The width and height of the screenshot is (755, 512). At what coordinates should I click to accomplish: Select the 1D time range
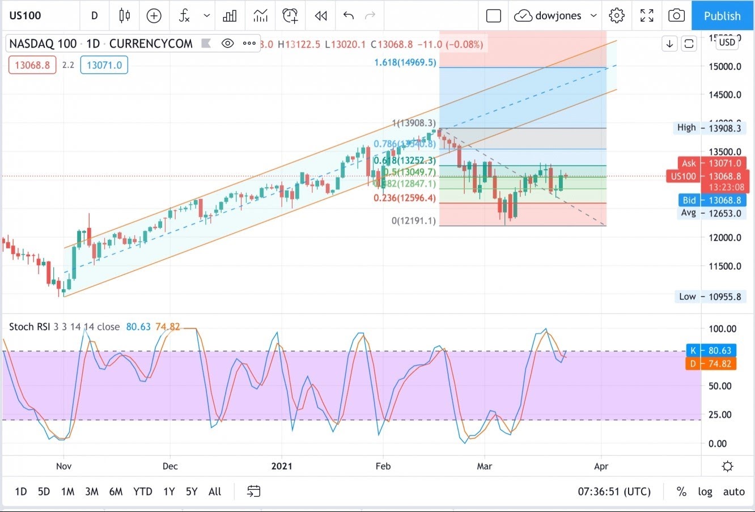coord(21,492)
